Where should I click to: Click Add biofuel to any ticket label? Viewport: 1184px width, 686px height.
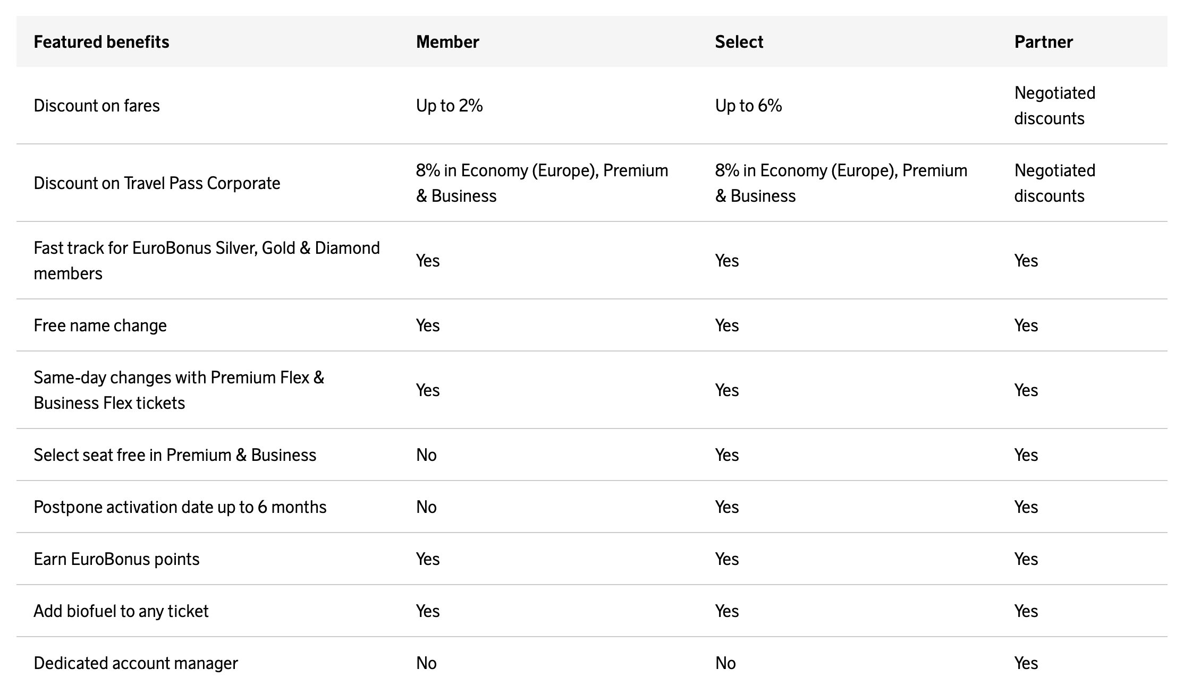pos(121,611)
